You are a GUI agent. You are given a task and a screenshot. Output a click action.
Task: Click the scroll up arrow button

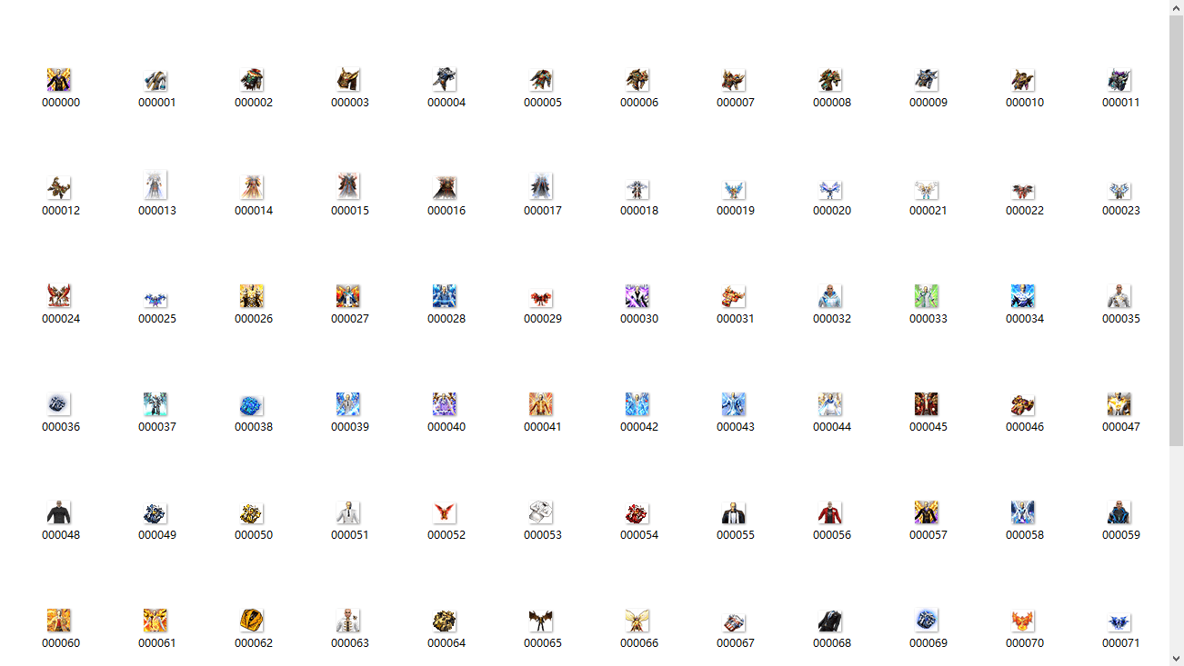click(x=1176, y=7)
